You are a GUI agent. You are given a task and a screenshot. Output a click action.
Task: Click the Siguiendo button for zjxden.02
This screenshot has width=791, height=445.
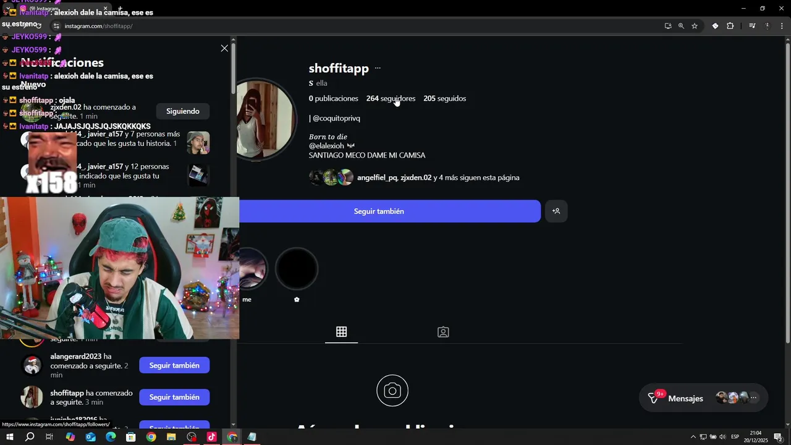183,111
